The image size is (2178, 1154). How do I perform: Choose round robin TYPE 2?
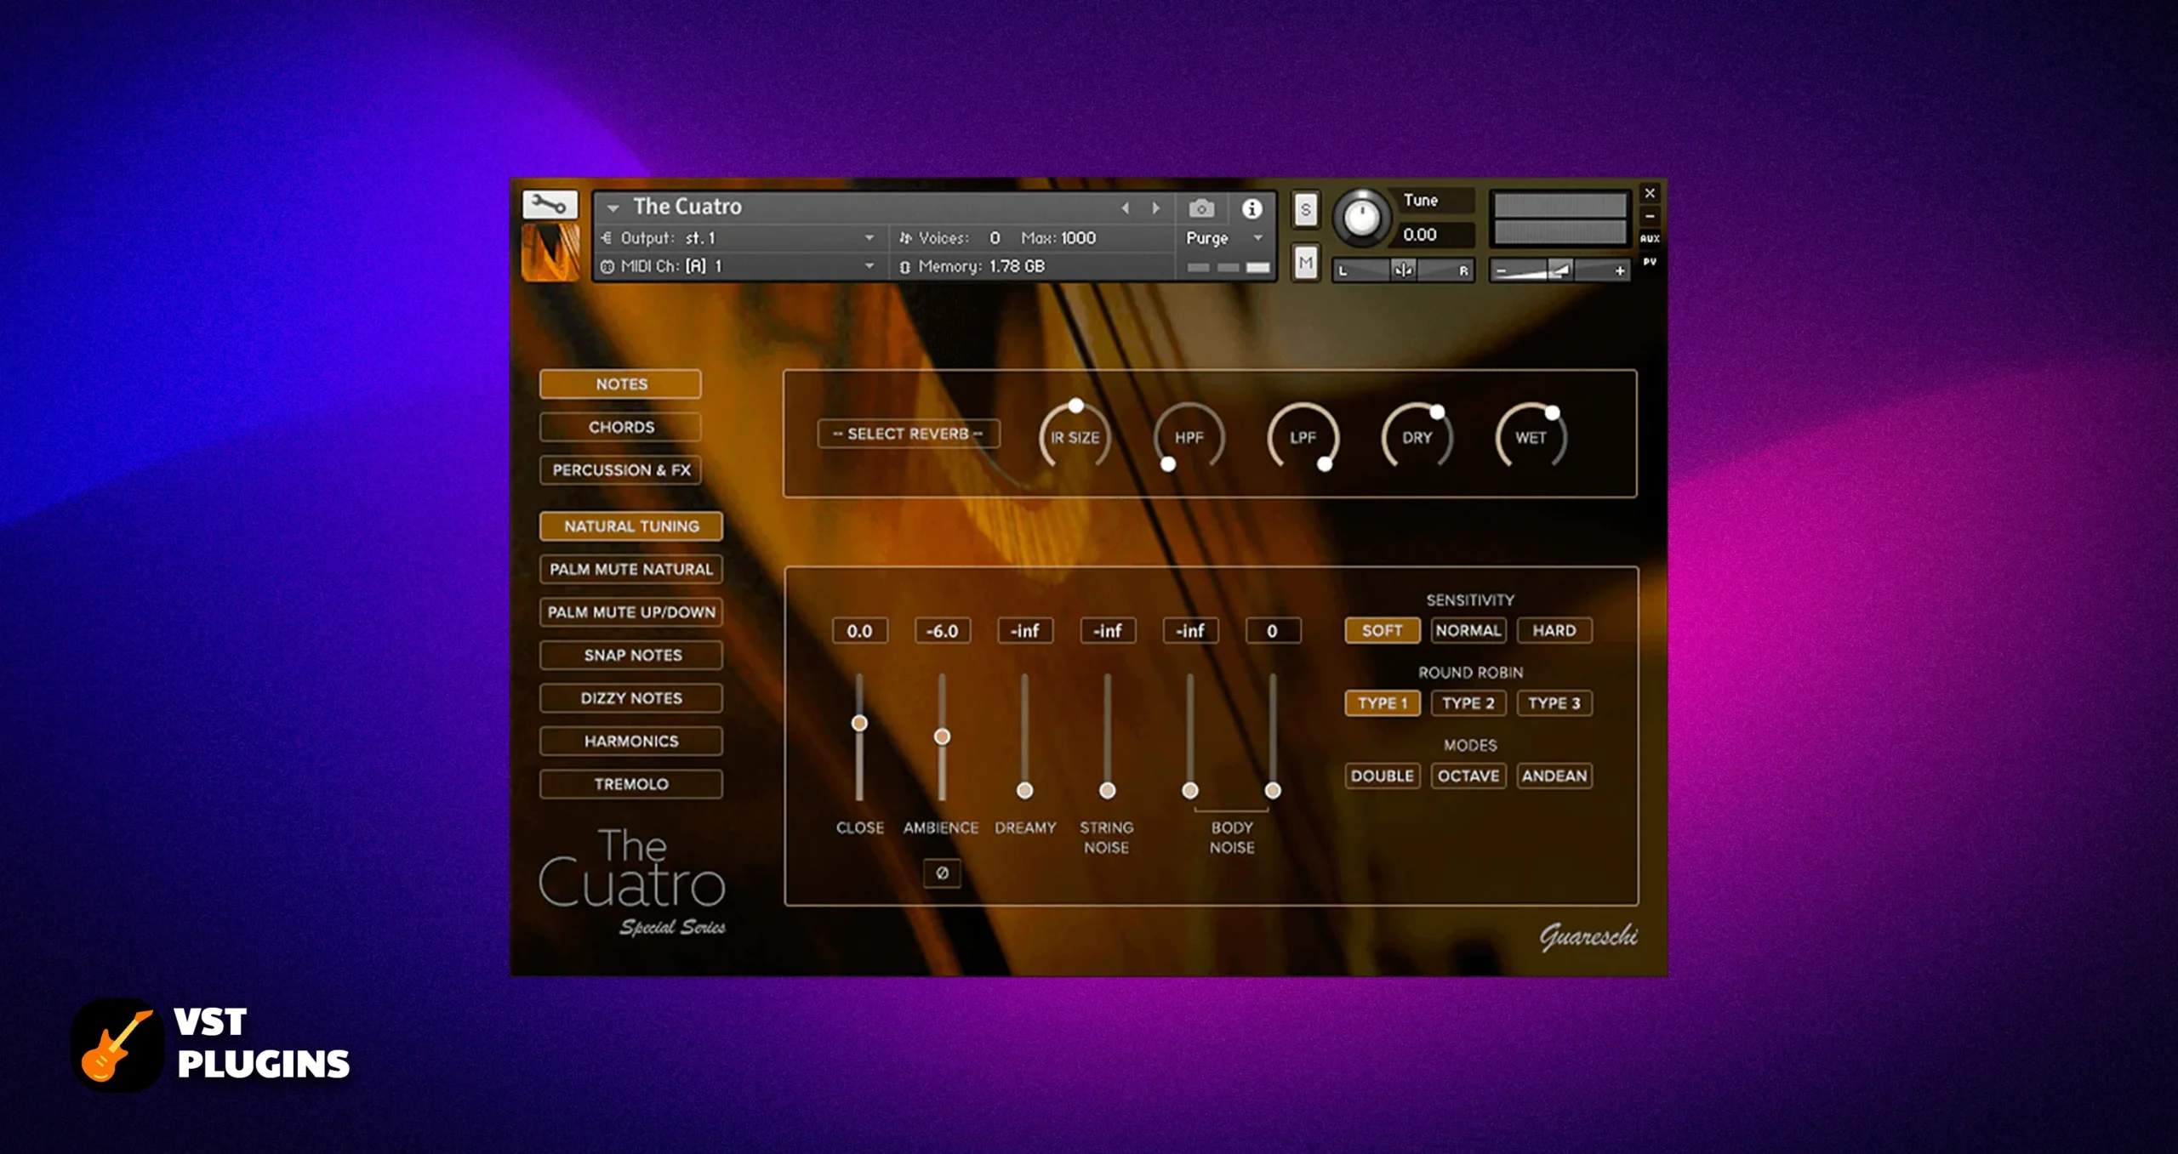coord(1468,703)
